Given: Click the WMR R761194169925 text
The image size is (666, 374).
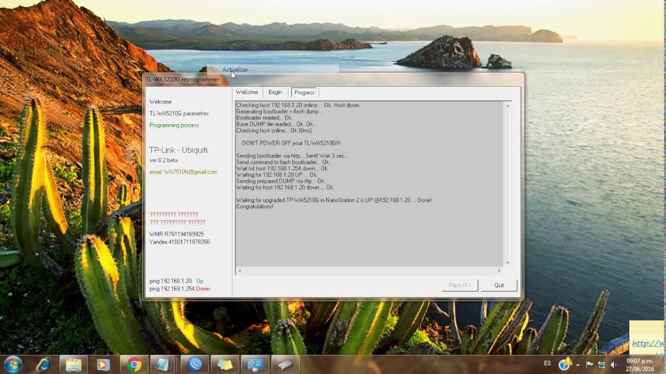Looking at the screenshot, I should 176,234.
